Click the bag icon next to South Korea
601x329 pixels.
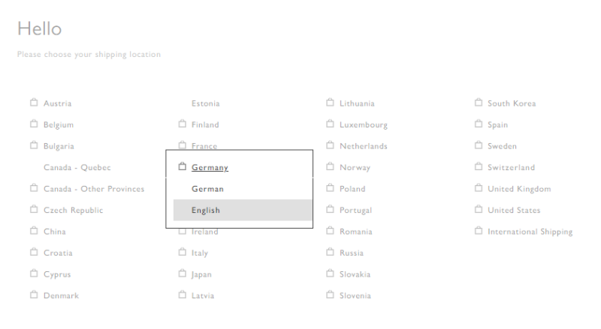(478, 103)
